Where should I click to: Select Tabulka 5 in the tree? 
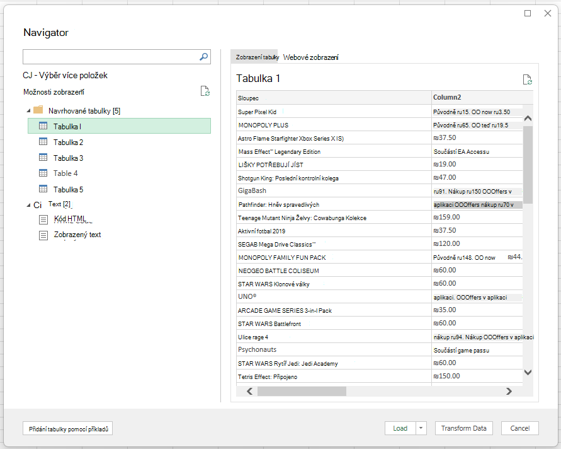coord(68,189)
